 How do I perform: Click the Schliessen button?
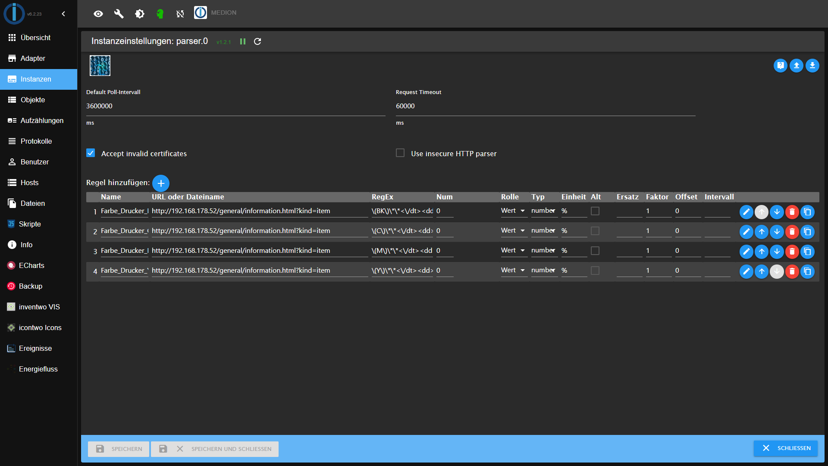tap(786, 448)
